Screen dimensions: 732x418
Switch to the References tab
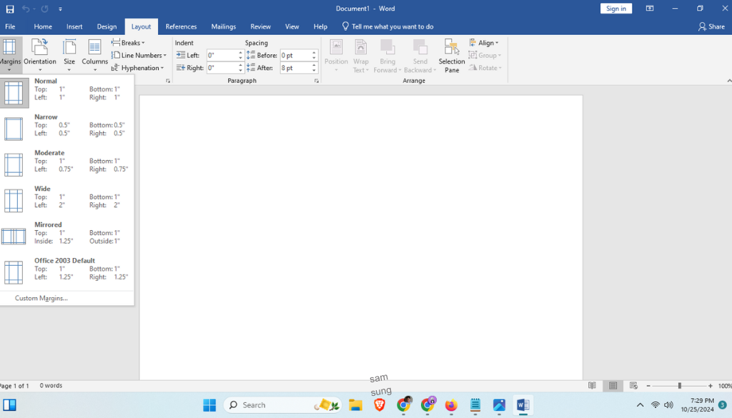181,26
